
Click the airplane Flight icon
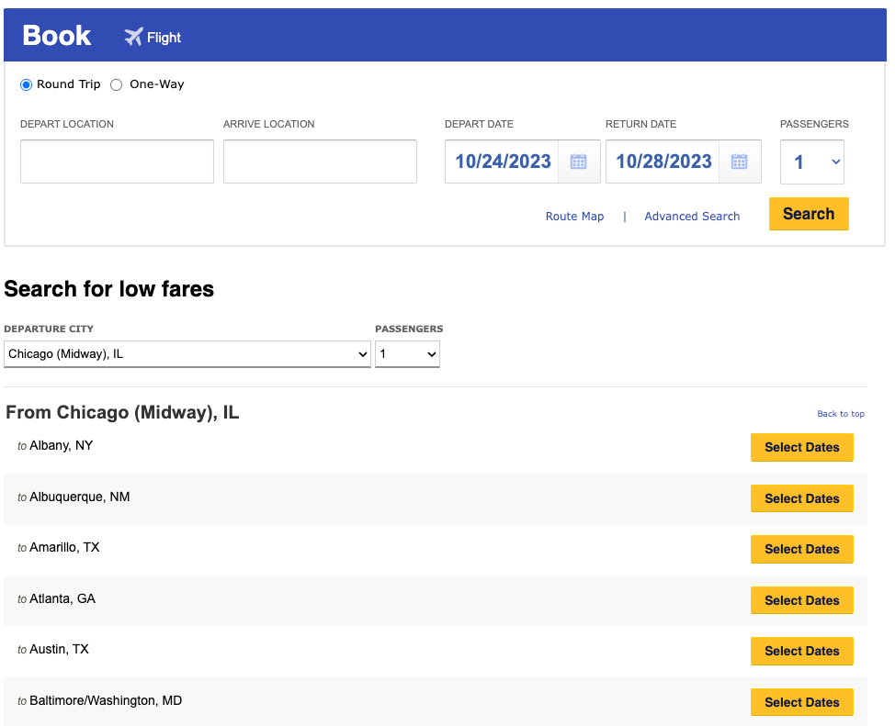pyautogui.click(x=134, y=37)
